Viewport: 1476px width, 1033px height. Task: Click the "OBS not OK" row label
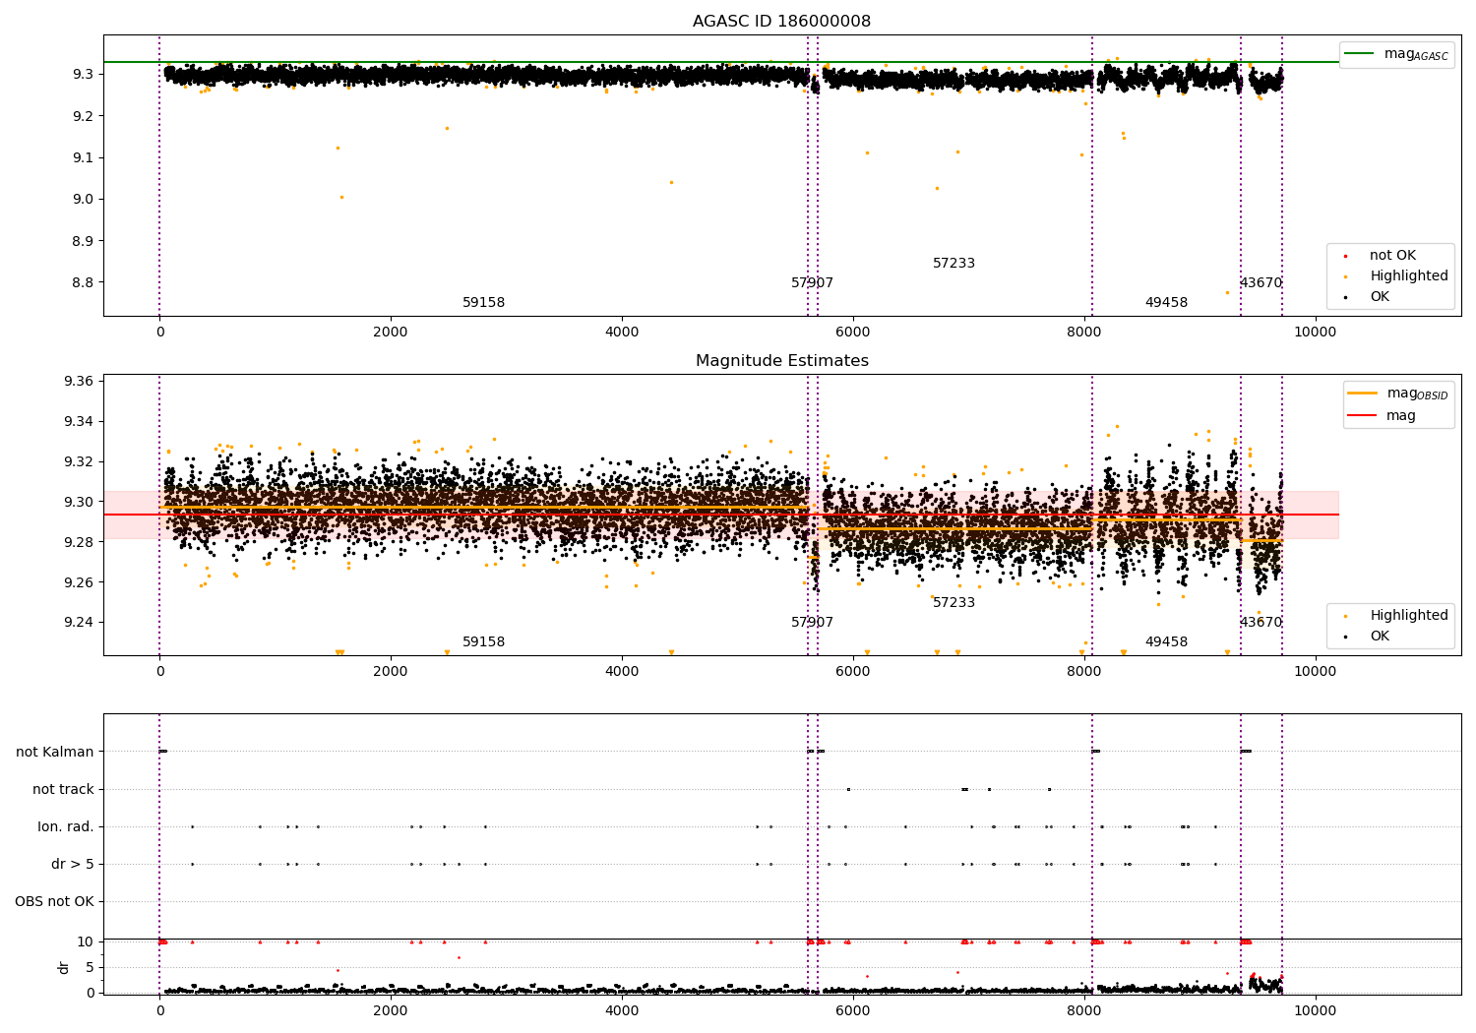(54, 902)
